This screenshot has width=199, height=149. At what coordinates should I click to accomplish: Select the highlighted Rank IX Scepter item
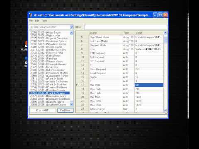(x=49, y=93)
